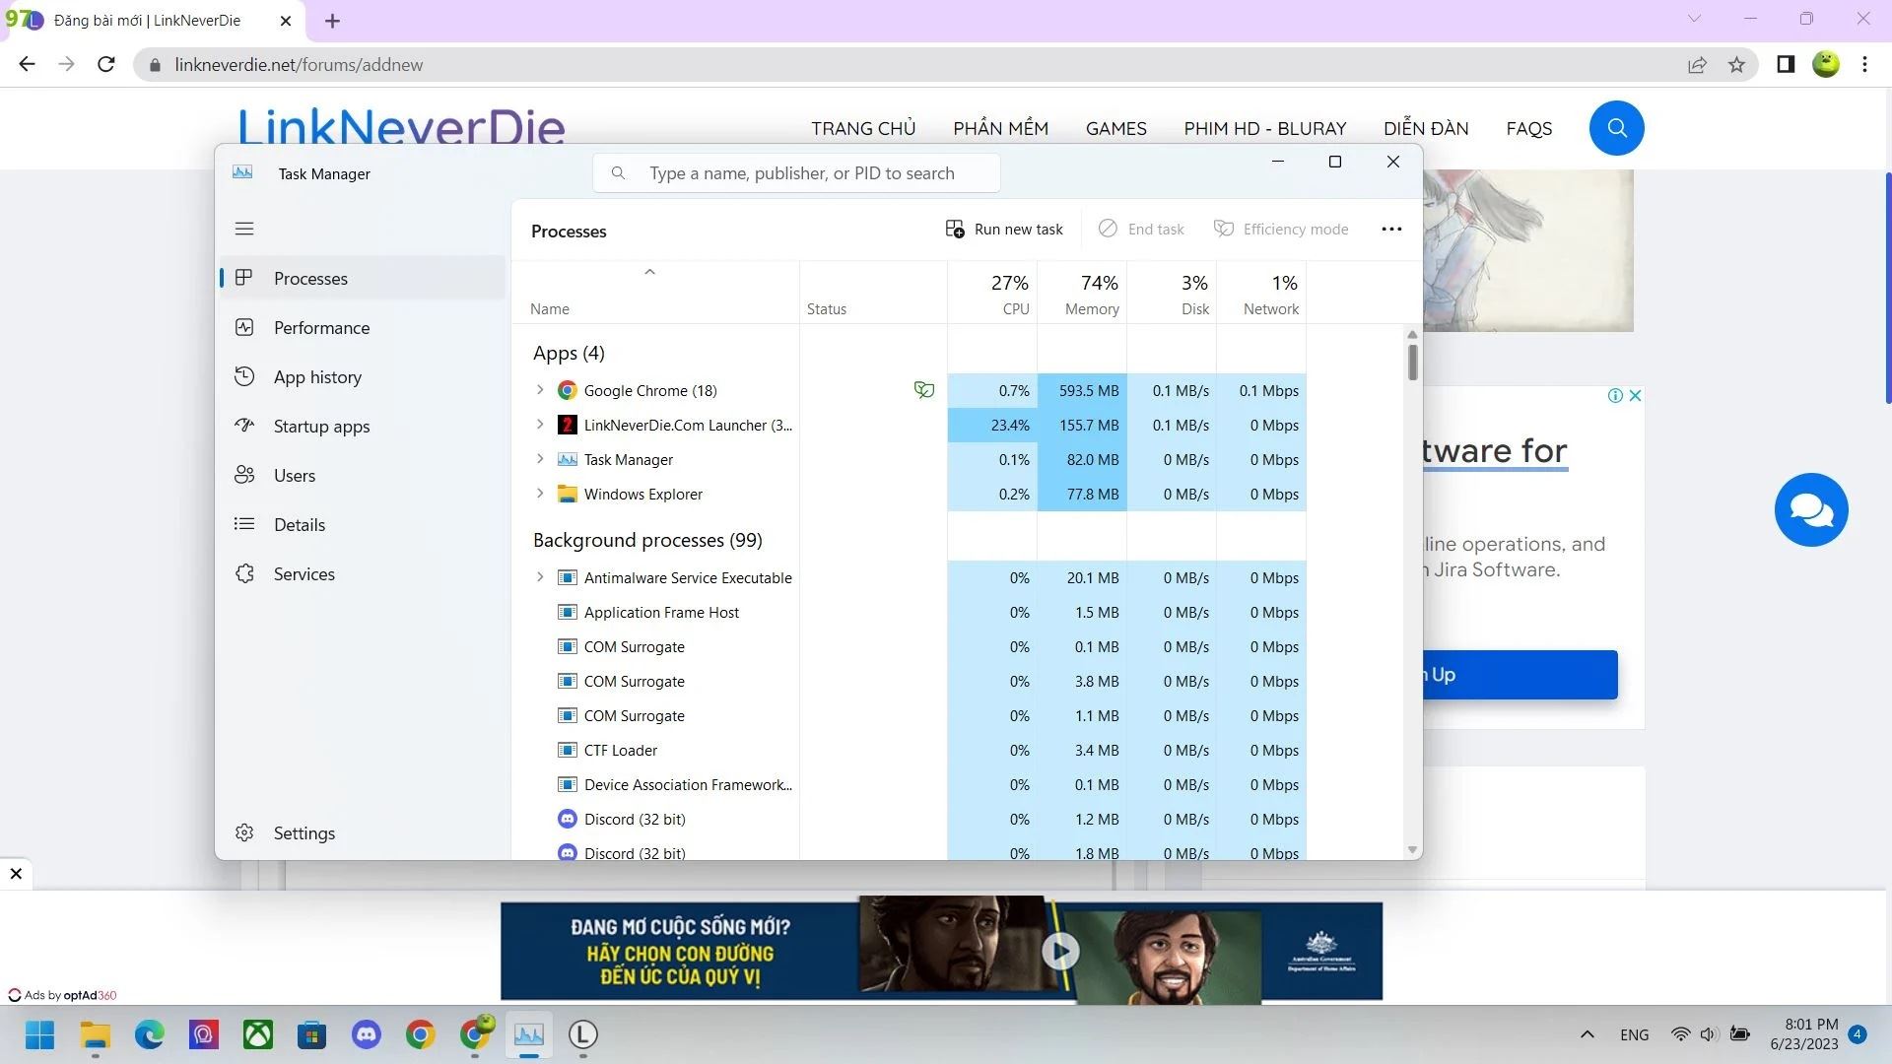This screenshot has height=1064, width=1892.
Task: Select Users panel in sidebar
Action: pyautogui.click(x=294, y=476)
